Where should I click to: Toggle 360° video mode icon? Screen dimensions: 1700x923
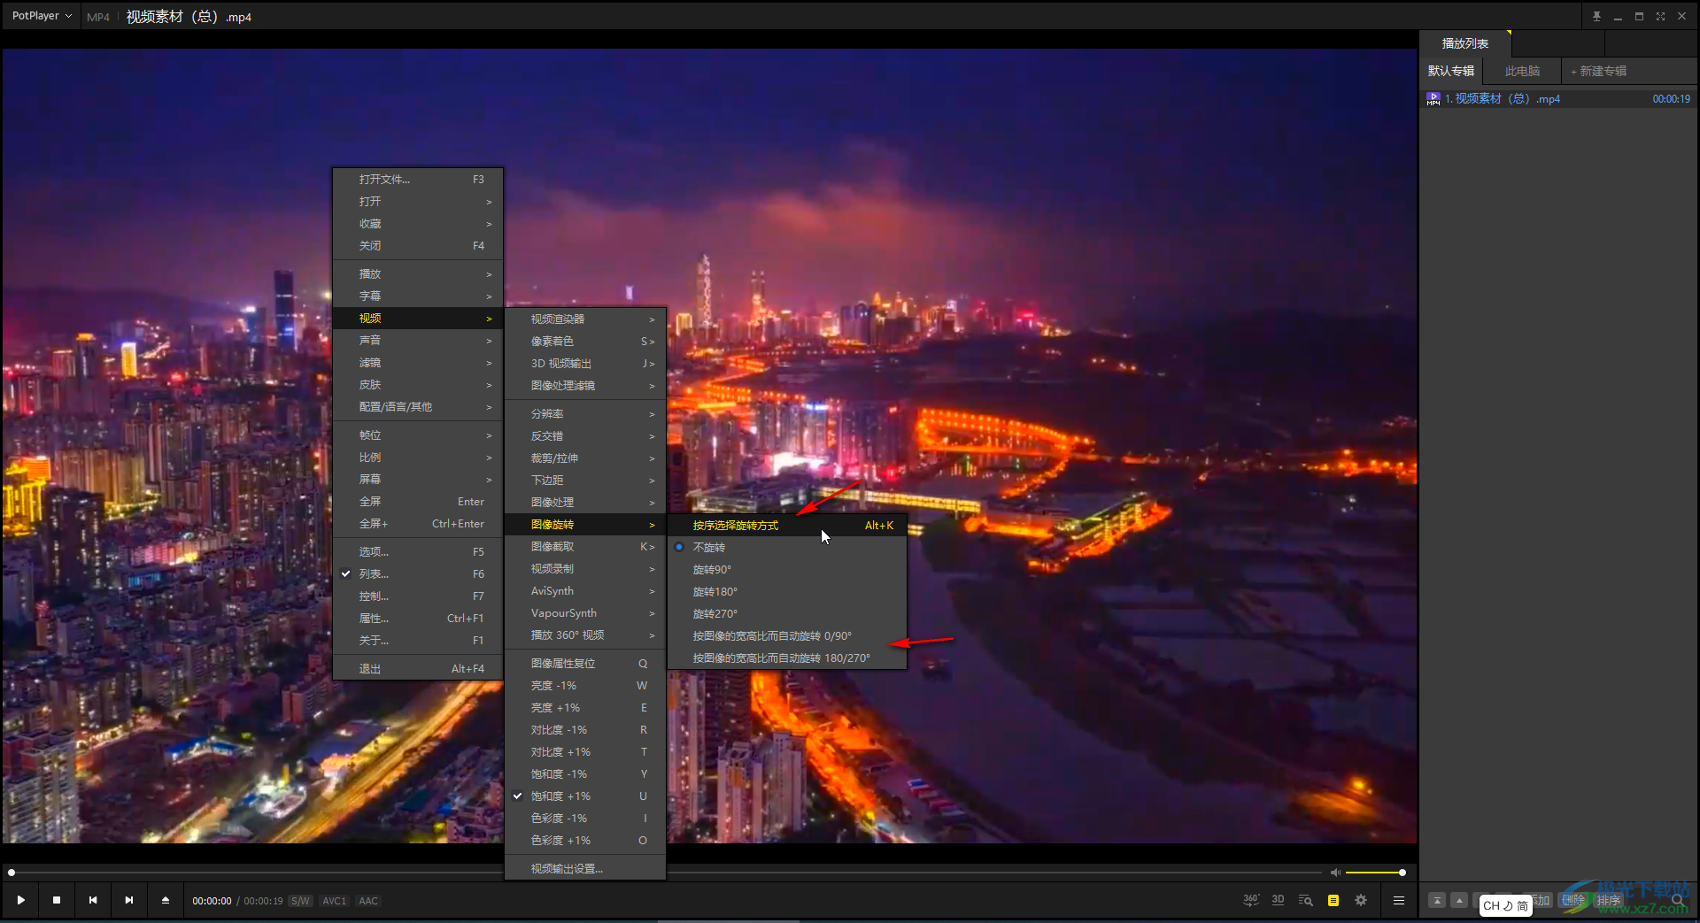1250,900
